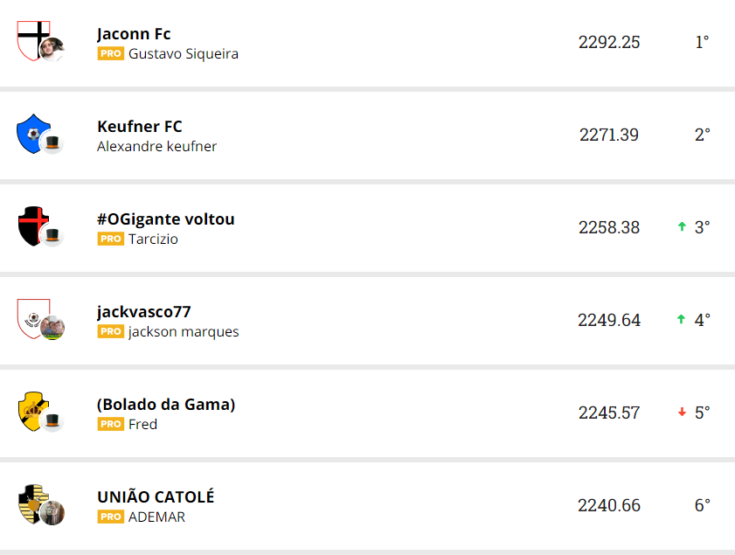
Task: Click the #OGigante voltou team shield
Action: tap(33, 225)
